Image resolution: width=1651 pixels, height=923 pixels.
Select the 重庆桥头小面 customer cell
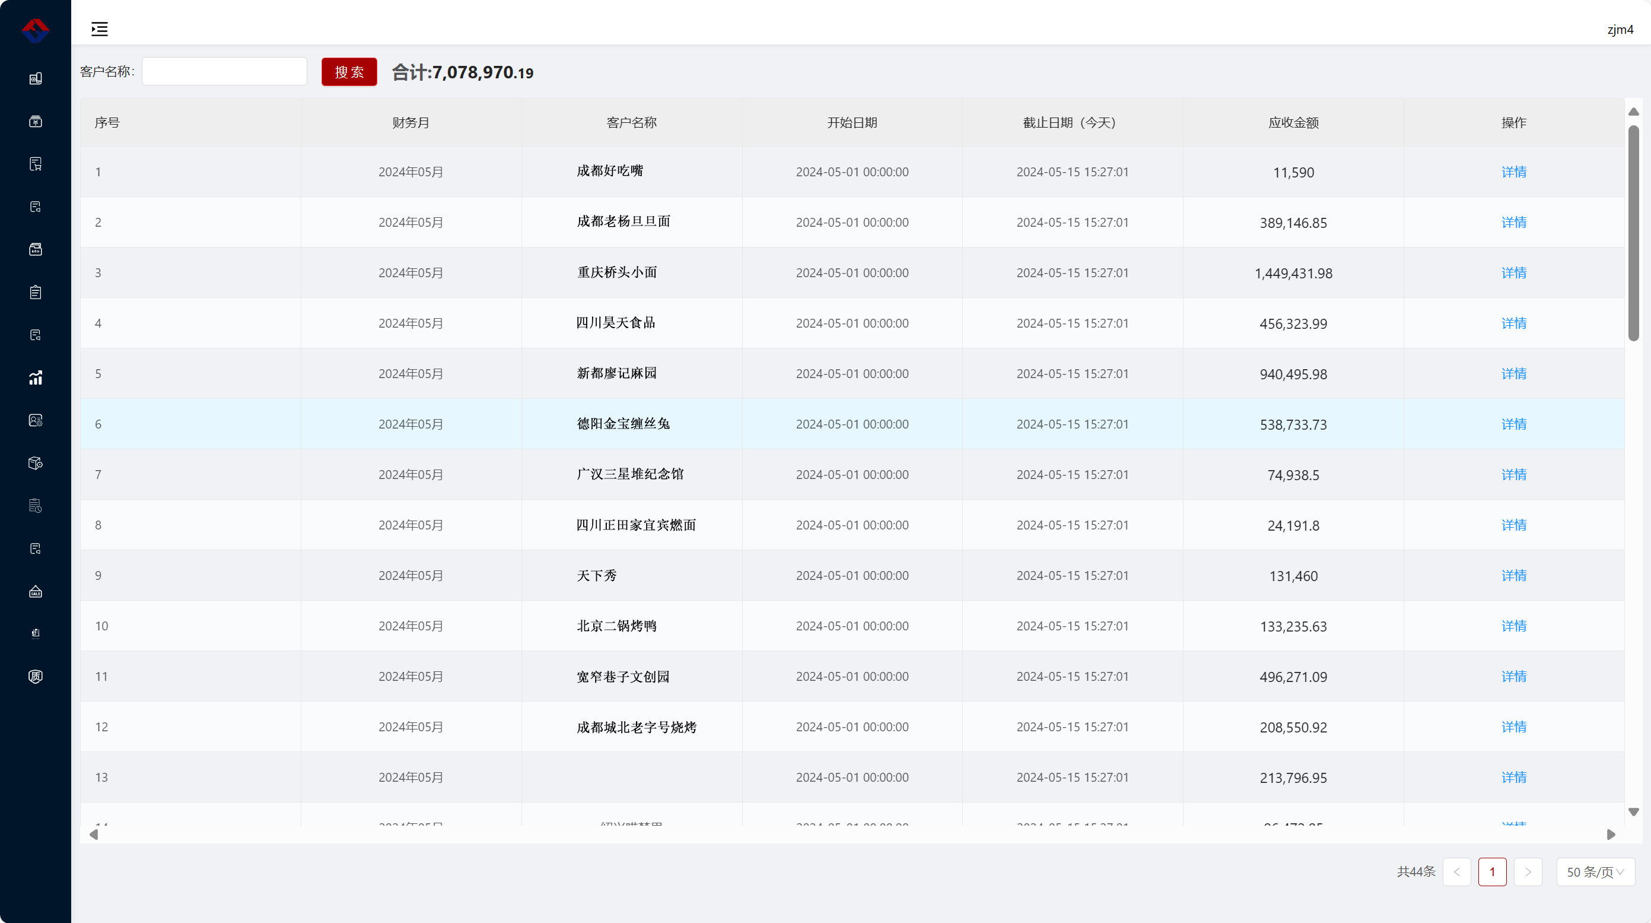point(631,272)
